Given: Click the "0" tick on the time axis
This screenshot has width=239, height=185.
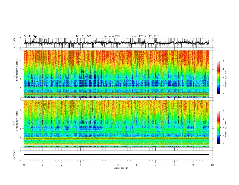Looking at the screenshot, I should [x=24, y=165].
